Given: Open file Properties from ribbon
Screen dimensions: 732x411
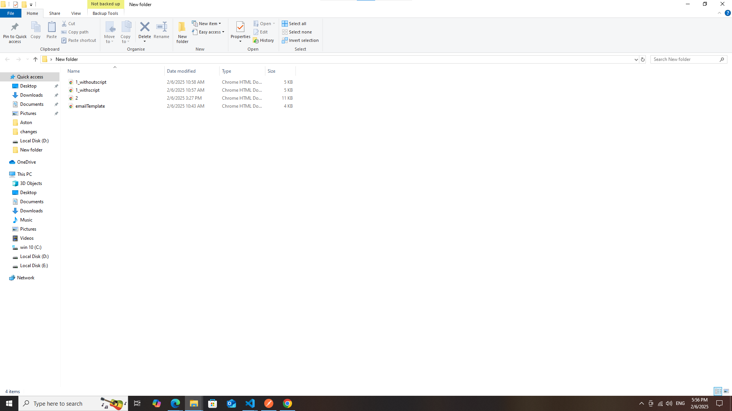Looking at the screenshot, I should pyautogui.click(x=240, y=27).
